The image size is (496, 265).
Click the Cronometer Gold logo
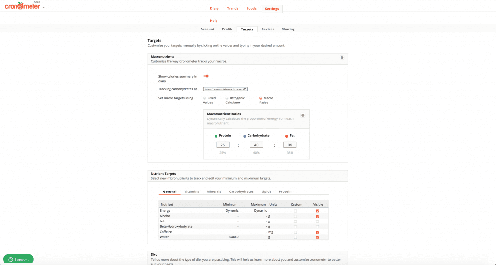click(x=22, y=5)
